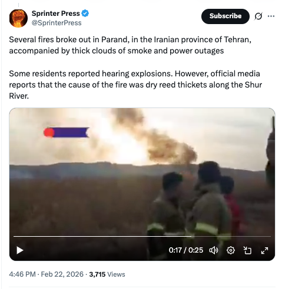Image resolution: width=282 pixels, height=289 pixels.
Task: Click the blue verified badge icon
Action: [85, 14]
